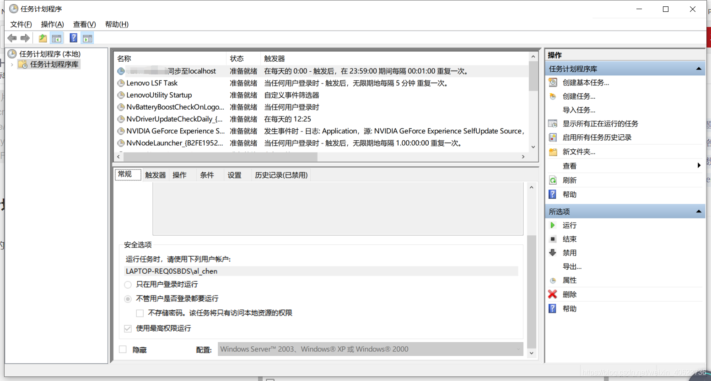Click 帮助 under the 所选项 section
Screen dimensions: 711x381
(570, 309)
